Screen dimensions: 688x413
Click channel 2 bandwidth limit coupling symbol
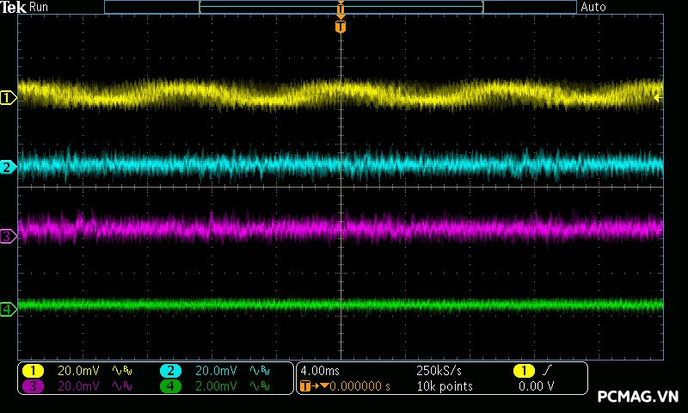click(258, 371)
